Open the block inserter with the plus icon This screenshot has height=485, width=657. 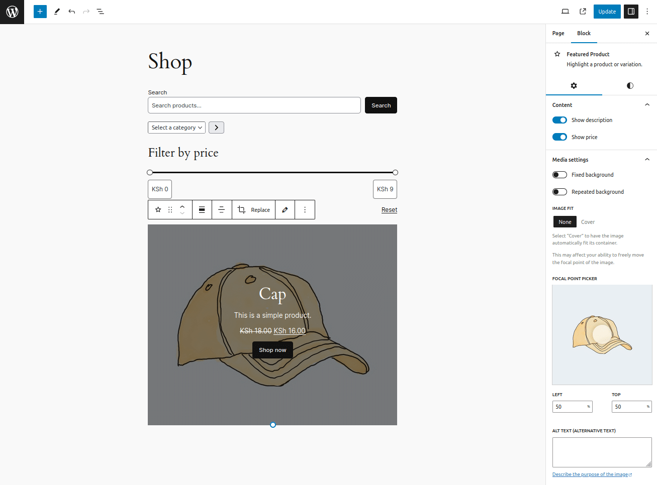(40, 11)
